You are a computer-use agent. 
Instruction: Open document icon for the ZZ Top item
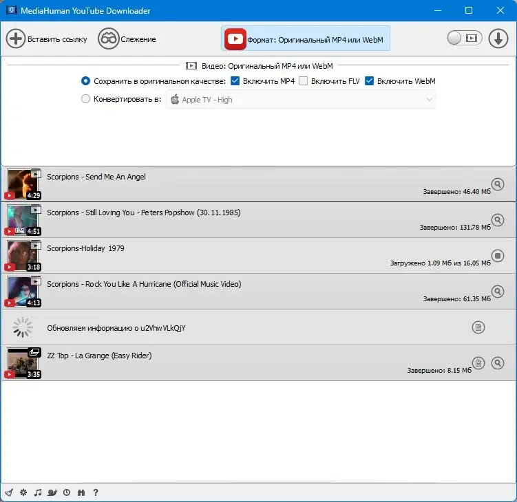(x=478, y=362)
